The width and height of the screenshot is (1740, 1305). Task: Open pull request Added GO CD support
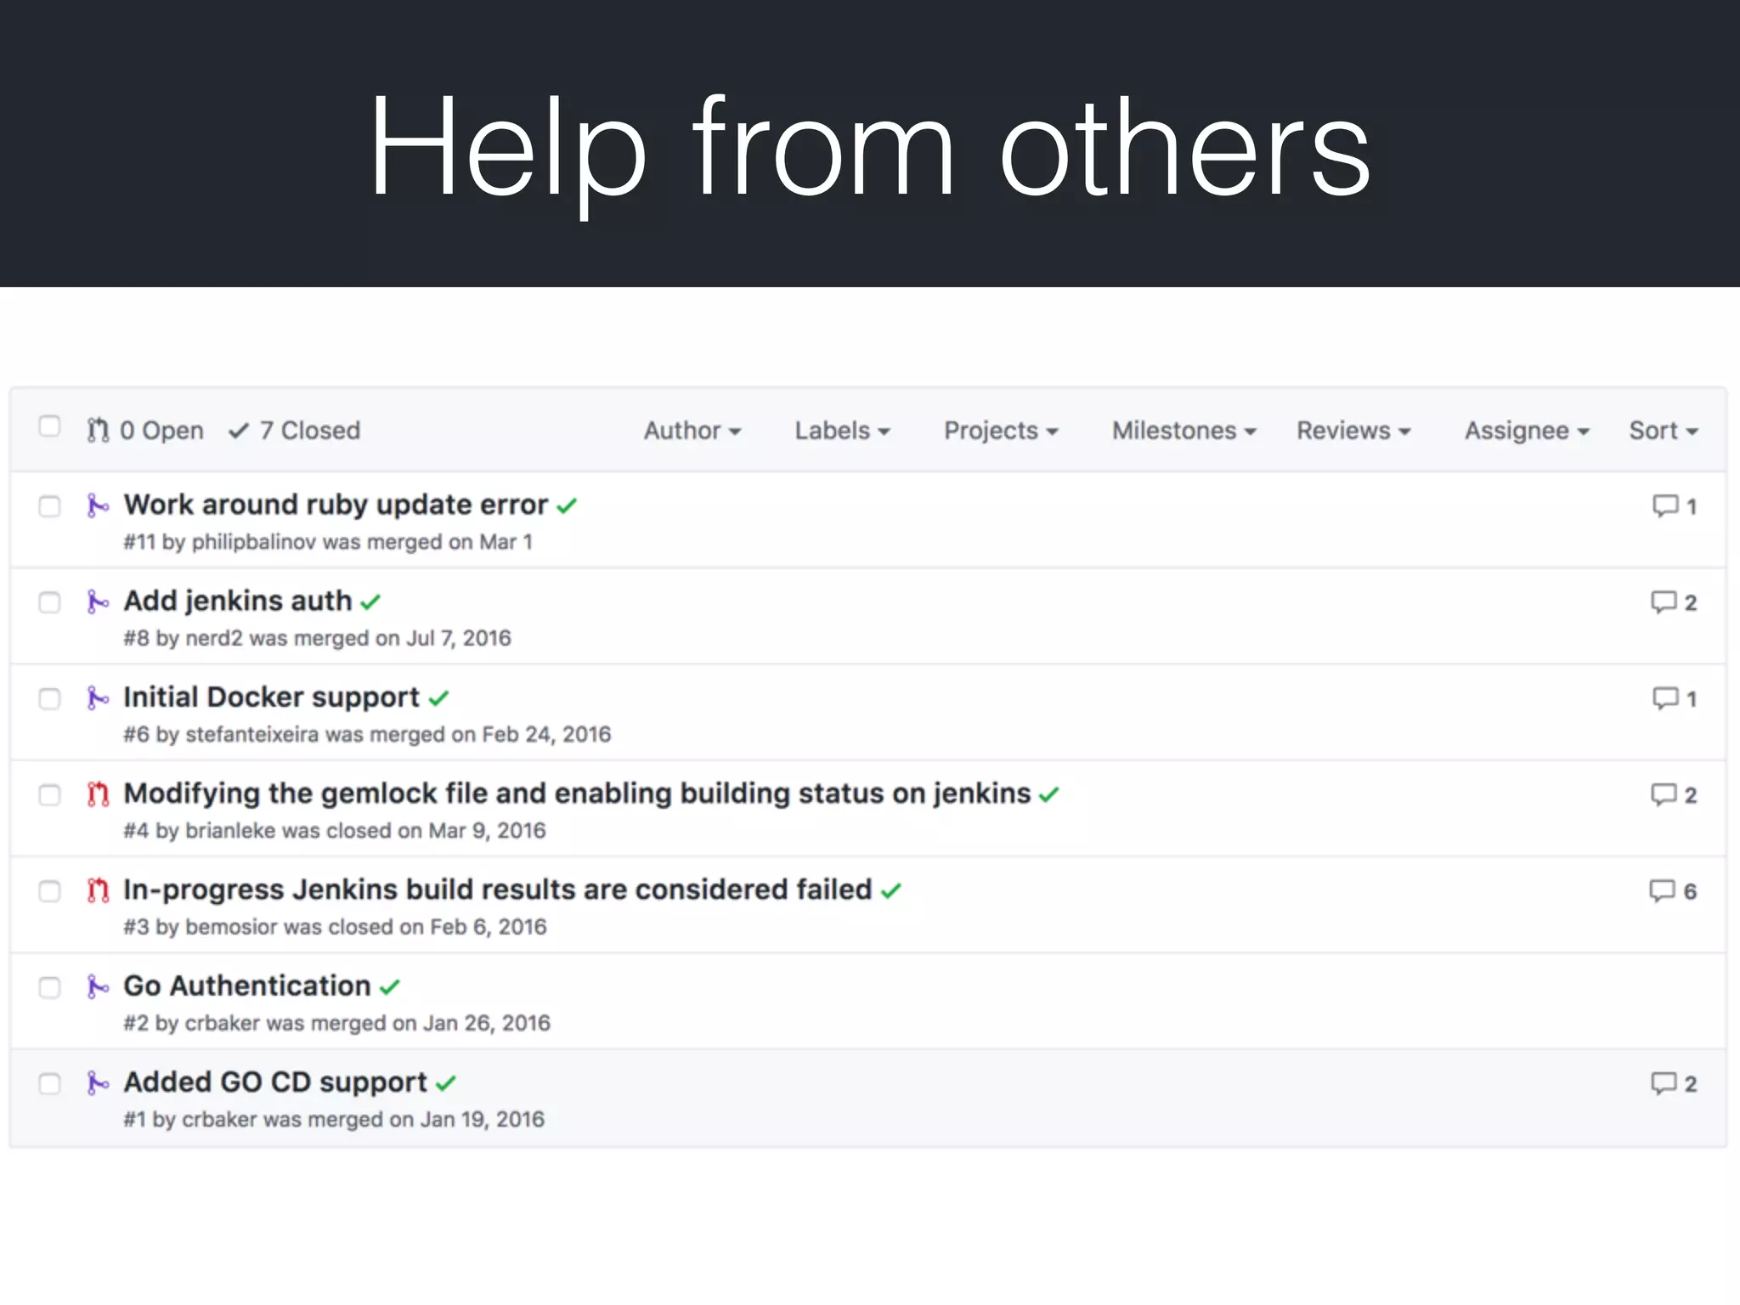click(275, 1082)
